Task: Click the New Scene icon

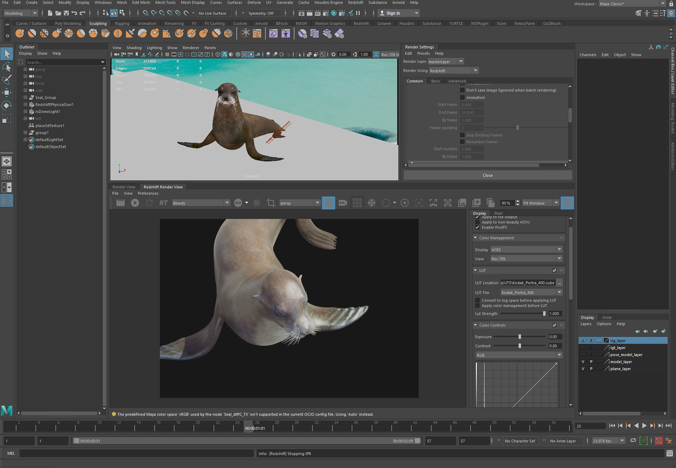Action: [x=50, y=13]
